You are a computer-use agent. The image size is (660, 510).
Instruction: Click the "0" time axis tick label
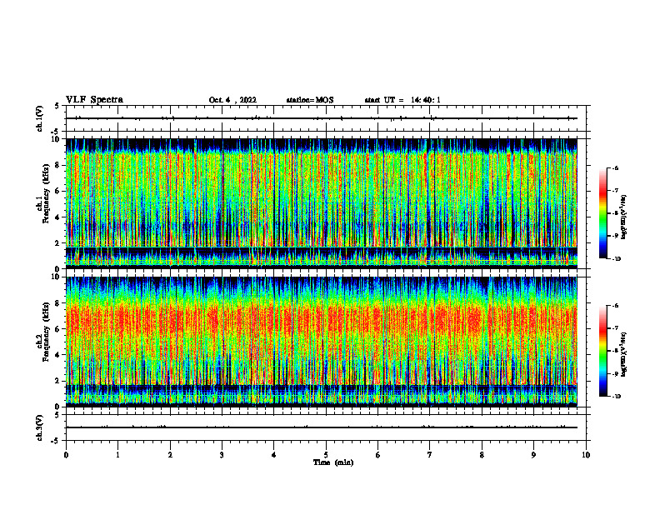[66, 455]
